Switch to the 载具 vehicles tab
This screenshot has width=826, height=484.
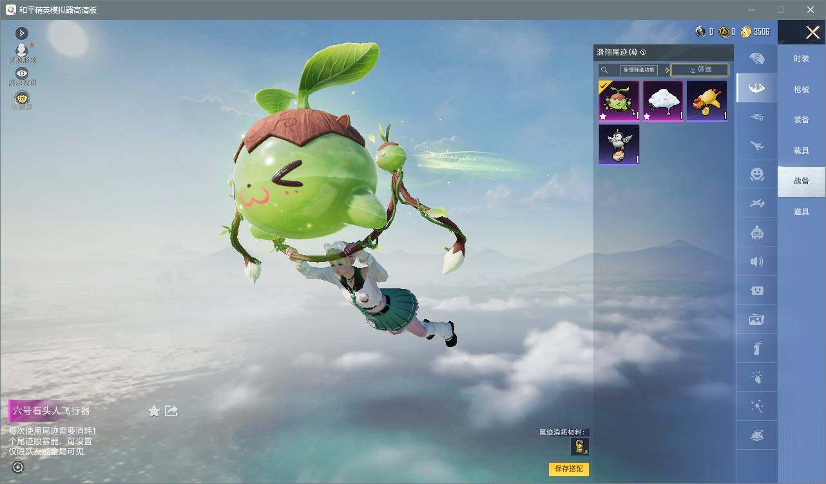[x=802, y=151]
